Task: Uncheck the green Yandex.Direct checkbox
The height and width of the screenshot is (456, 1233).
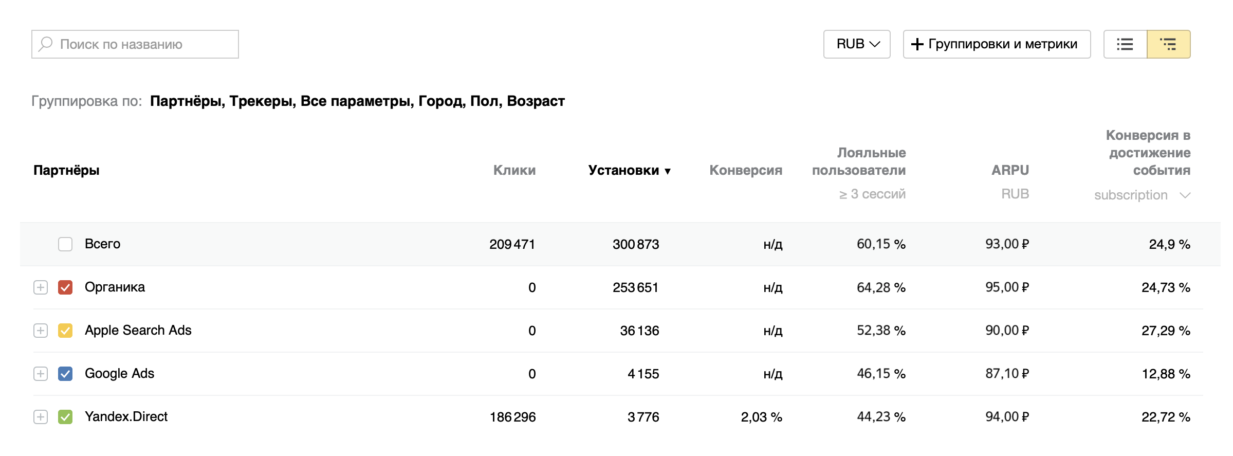Action: pyautogui.click(x=65, y=417)
